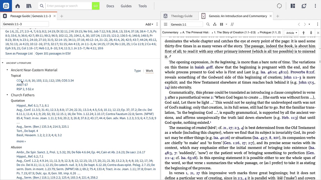Image resolution: width=321 pixels, height=180 pixels.
Task: Go back in commentary history
Action: point(299,24)
